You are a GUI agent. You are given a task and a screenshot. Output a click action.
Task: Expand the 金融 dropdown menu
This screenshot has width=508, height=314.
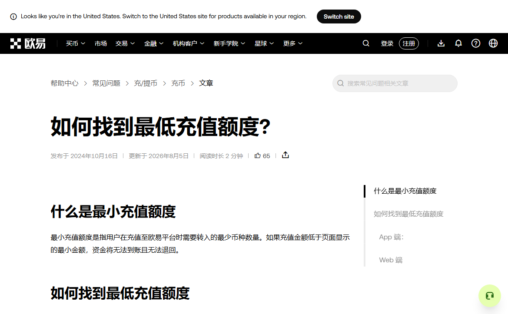pyautogui.click(x=154, y=43)
